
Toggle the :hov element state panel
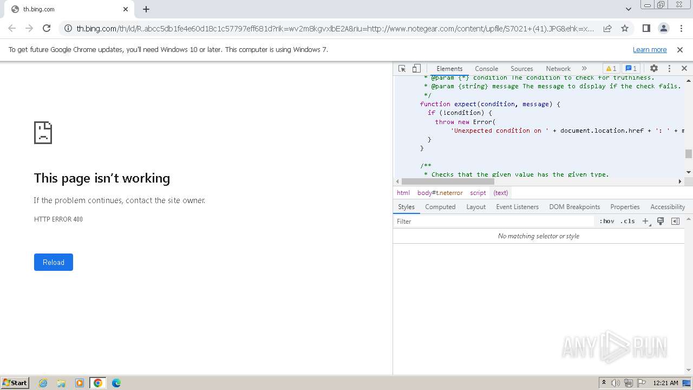click(607, 222)
